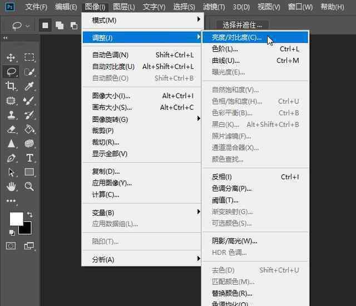The image size is (356, 306).
Task: Choose Subtract from Selection mode
Action: (74, 26)
